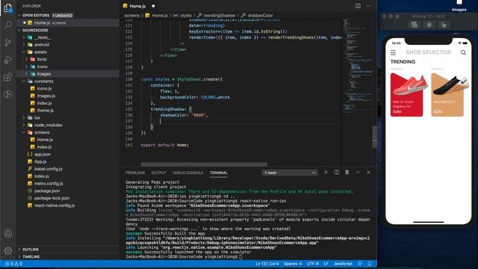
Task: Click LF end-of-line selector
Action: click(x=326, y=264)
